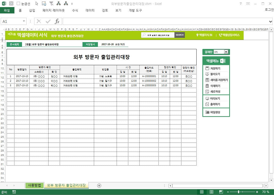Image resolution: width=274 pixels, height=195 pixels.
Task: Open the 개발 도구 tab
Action: [x=135, y=10]
